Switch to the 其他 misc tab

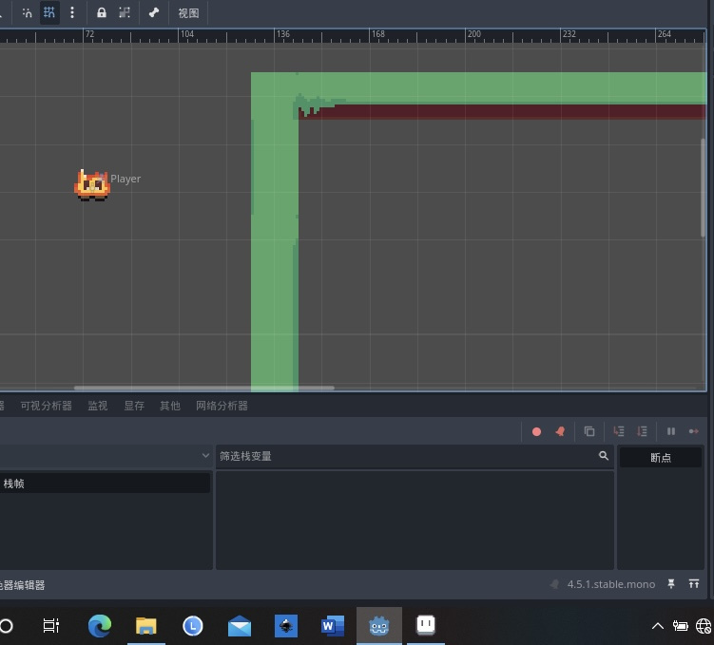click(x=170, y=406)
